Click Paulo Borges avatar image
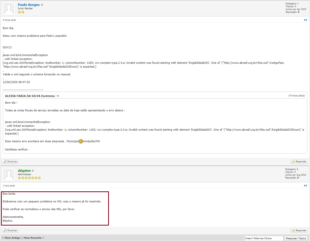Image resolution: width=310 pixels, height=241 pixels. point(9,8)
